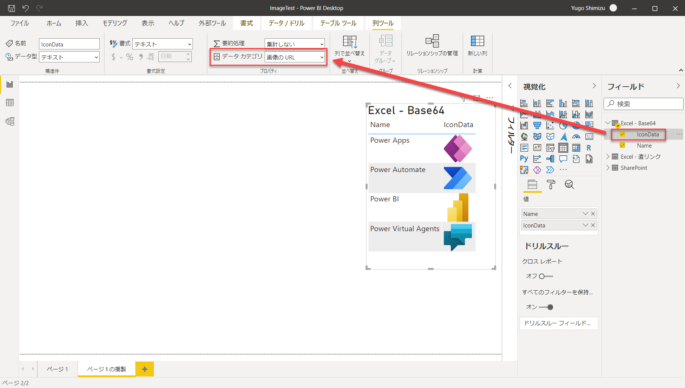Image resolution: width=685 pixels, height=388 pixels.
Task: Choose the treemap visual
Action: [589, 126]
